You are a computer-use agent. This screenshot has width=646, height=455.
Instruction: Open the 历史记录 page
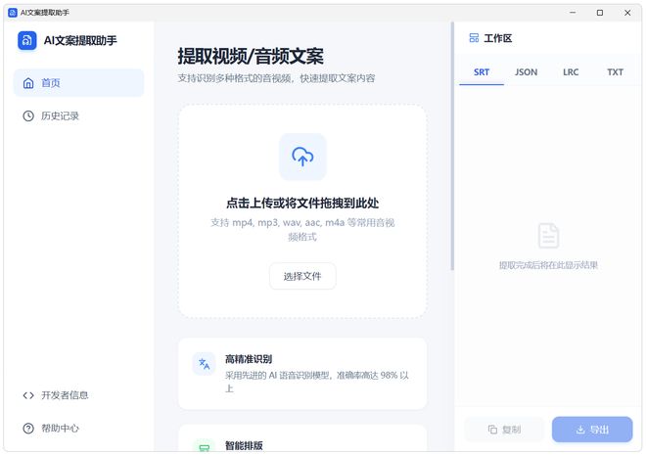pos(78,115)
